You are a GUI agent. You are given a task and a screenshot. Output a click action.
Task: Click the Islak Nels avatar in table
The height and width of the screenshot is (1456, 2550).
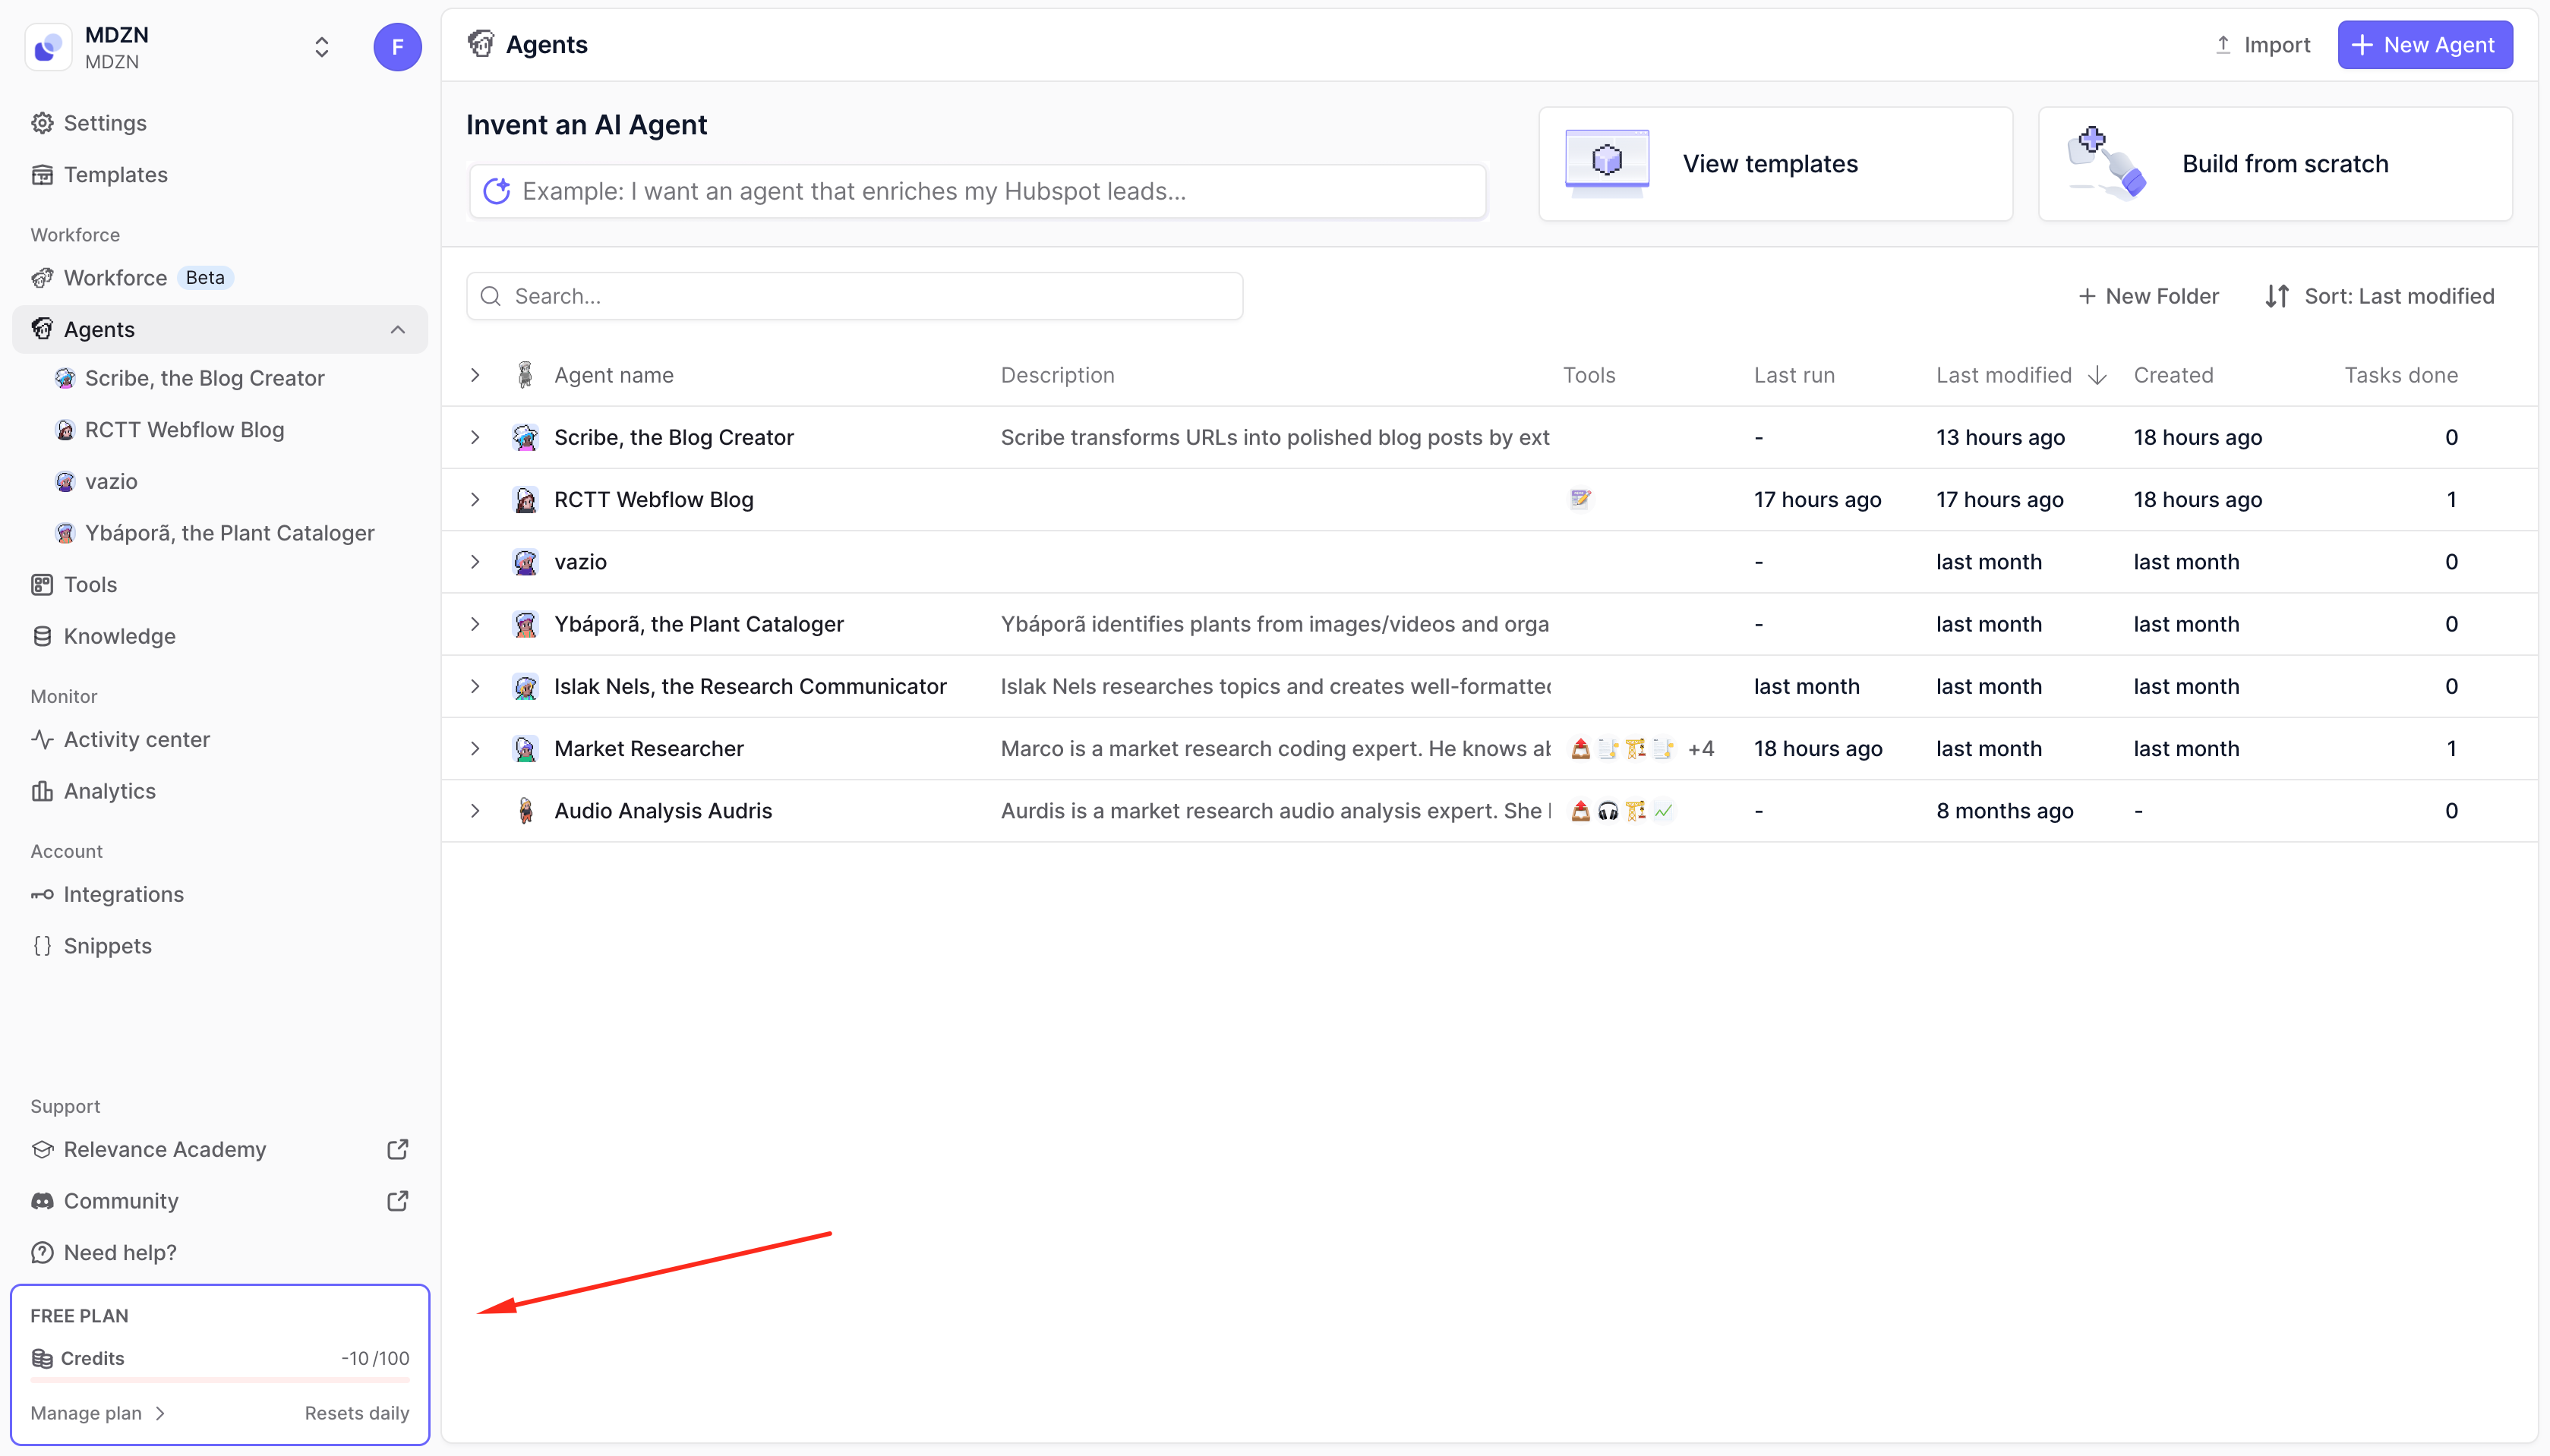(525, 686)
